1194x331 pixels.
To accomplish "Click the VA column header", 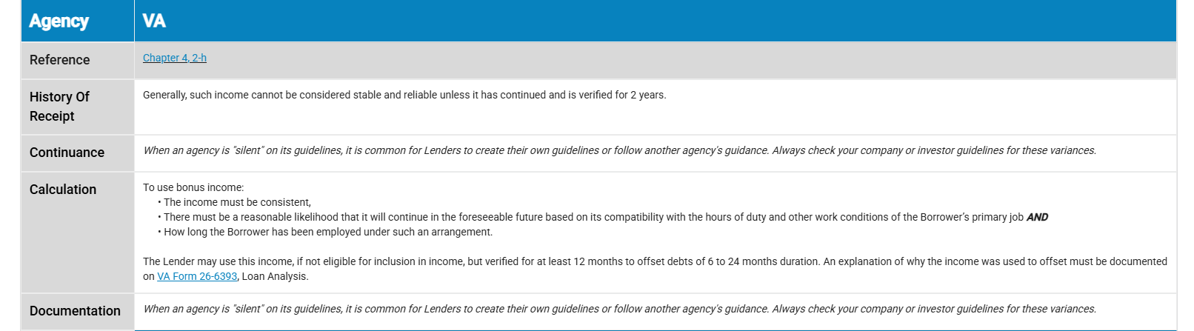I will (154, 21).
